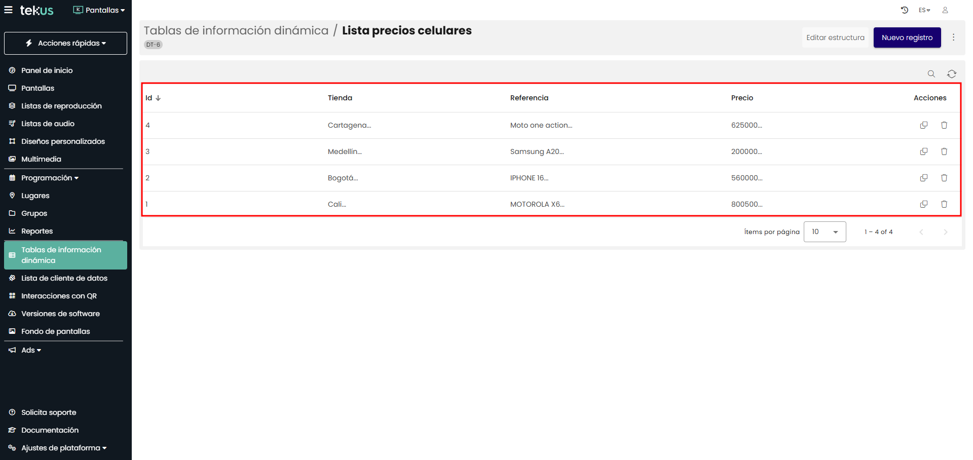Open the items per page selector
This screenshot has width=973, height=460.
pos(825,232)
